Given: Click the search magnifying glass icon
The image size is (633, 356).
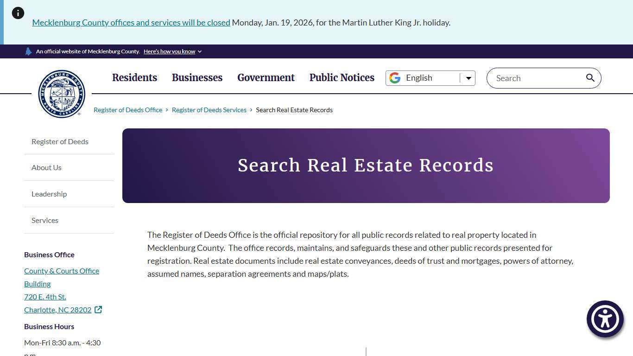Looking at the screenshot, I should pos(590,78).
